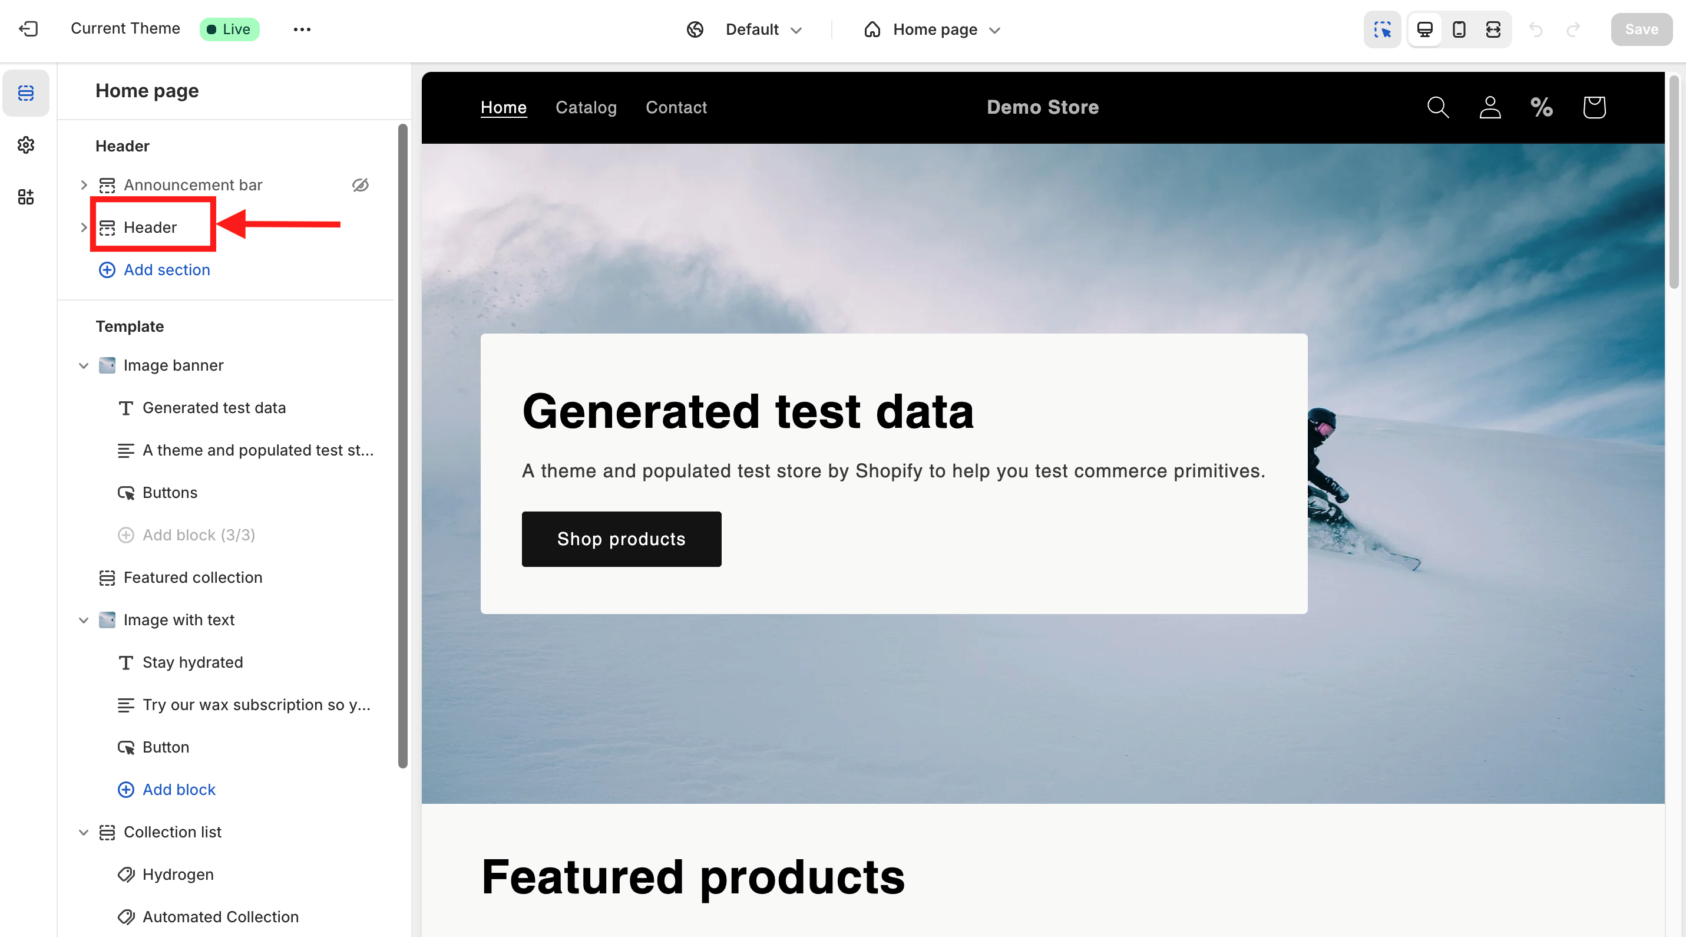Switch to mobile preview icon
This screenshot has width=1686, height=937.
[x=1459, y=29]
